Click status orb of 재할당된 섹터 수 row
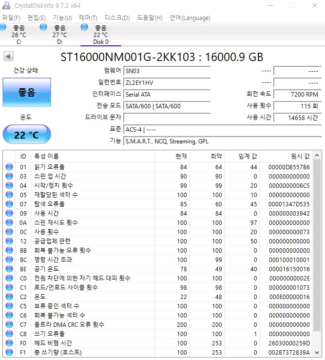This screenshot has height=360, width=325. click(9, 195)
